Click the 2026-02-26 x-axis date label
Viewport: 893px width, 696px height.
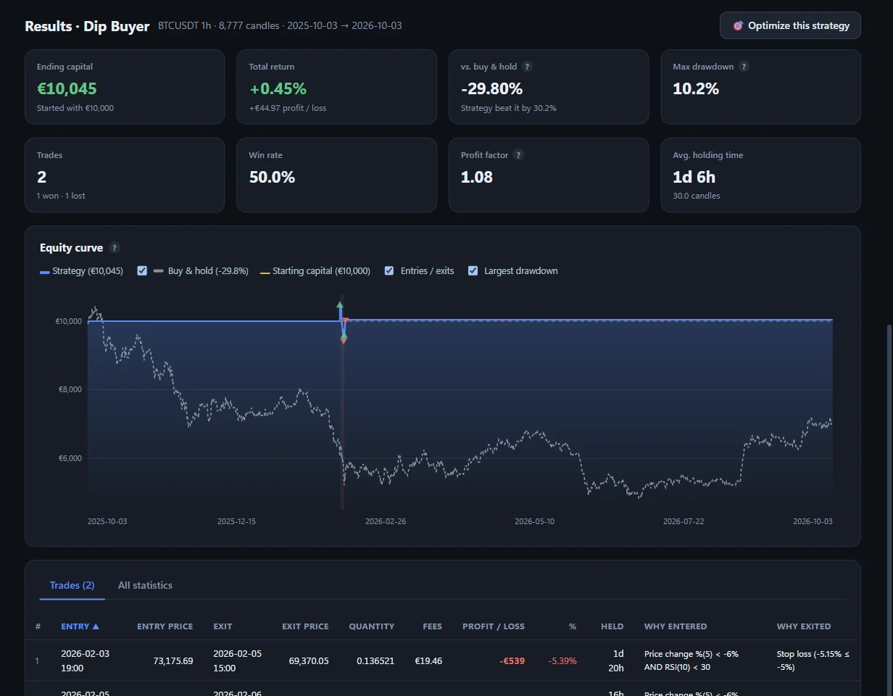pos(386,521)
